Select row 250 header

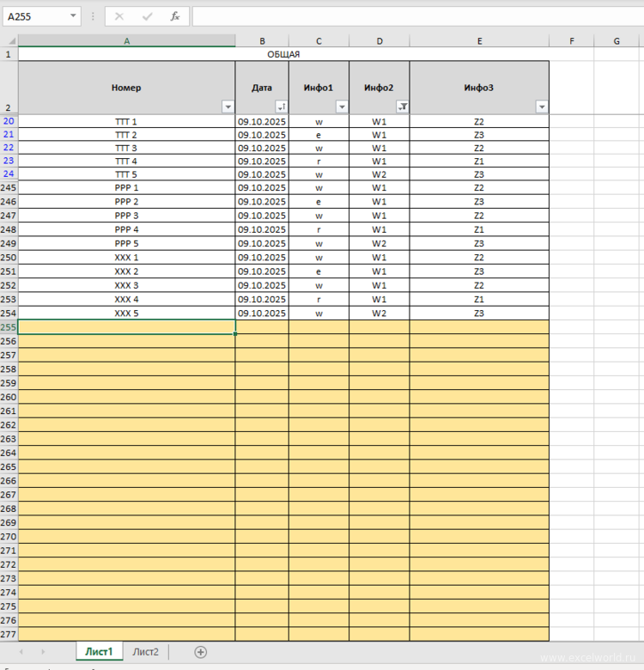[9, 258]
